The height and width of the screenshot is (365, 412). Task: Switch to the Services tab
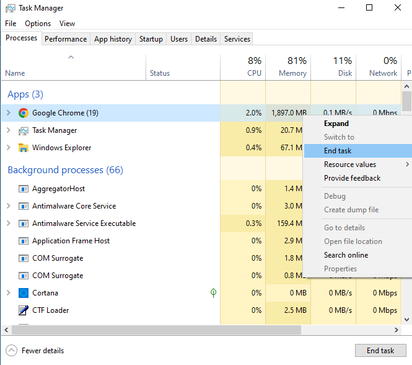[237, 39]
